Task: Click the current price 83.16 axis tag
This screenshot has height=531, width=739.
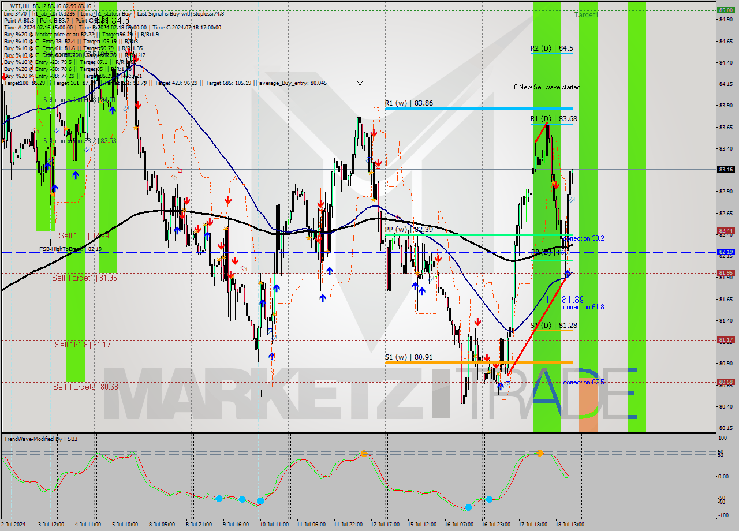Action: pos(726,170)
